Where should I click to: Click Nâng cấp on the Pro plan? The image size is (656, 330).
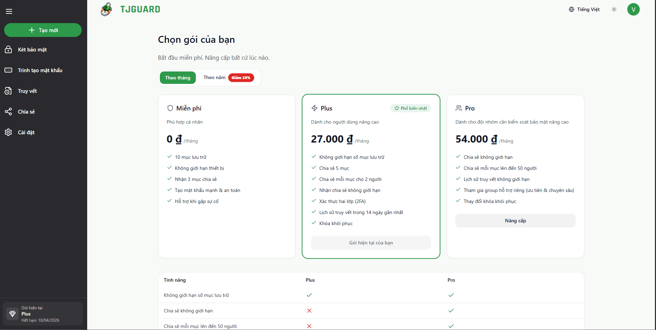[515, 221]
